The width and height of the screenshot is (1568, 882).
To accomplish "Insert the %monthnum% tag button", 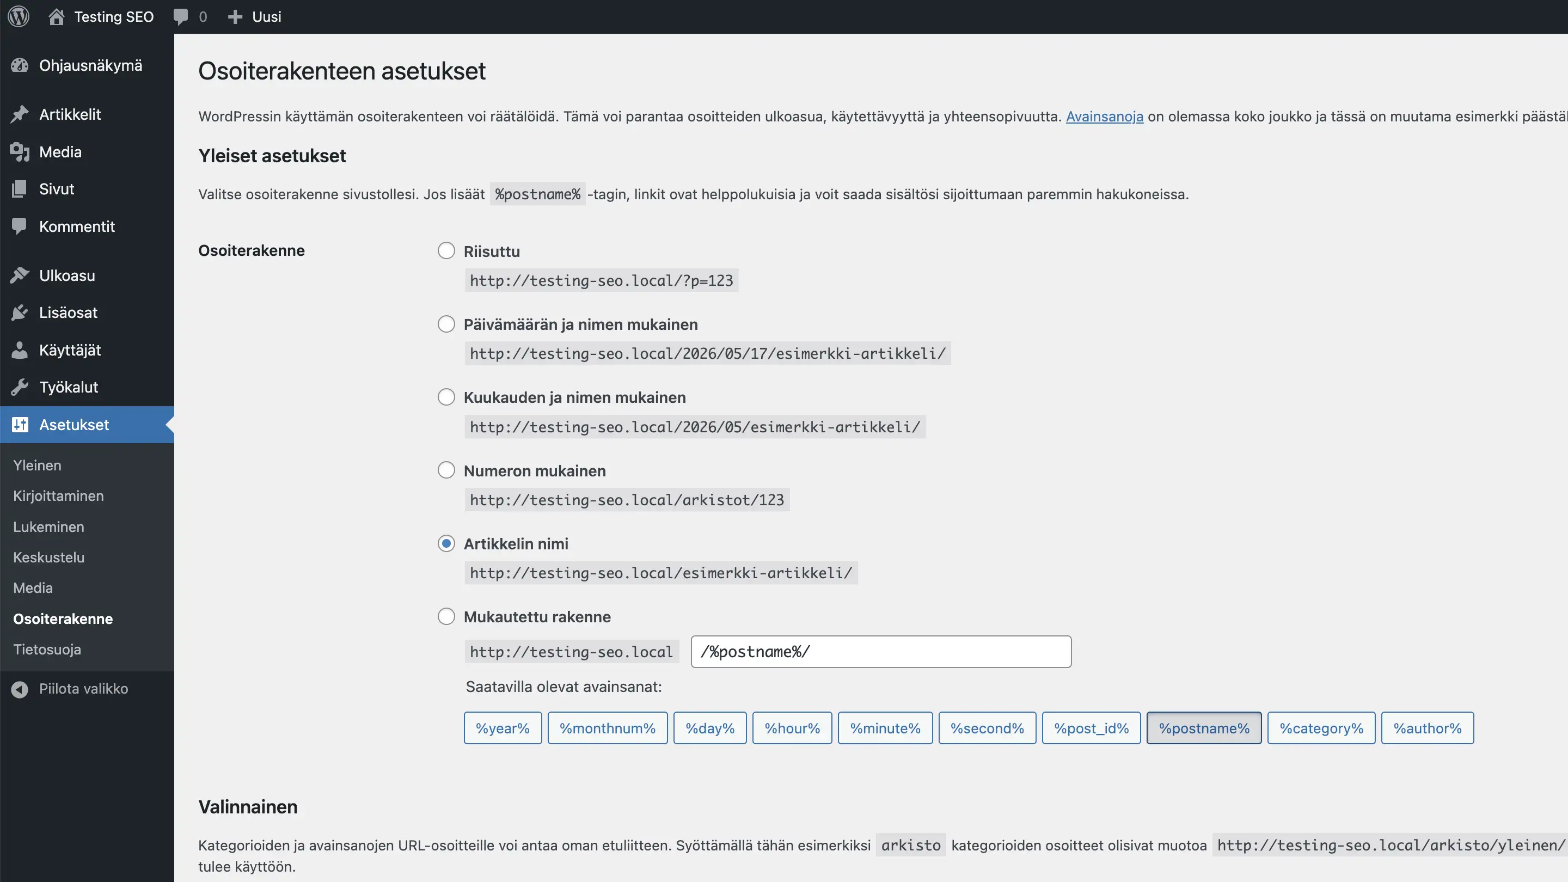I will pos(608,728).
